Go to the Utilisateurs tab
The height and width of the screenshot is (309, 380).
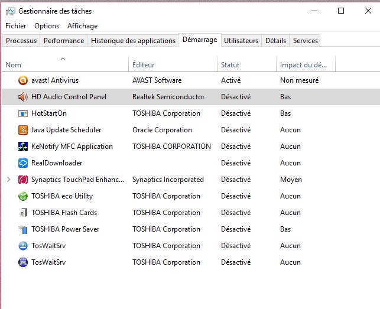click(x=241, y=41)
